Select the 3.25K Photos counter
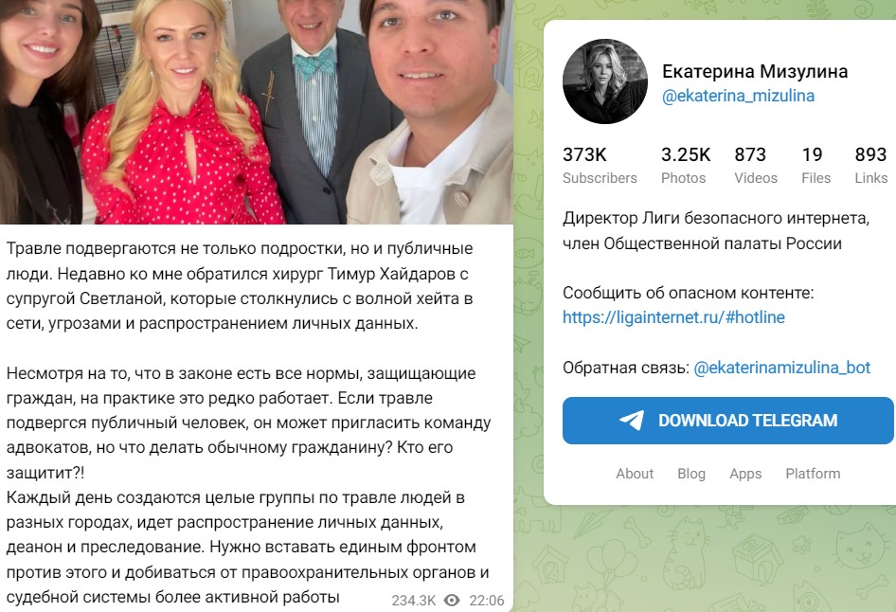Screen dimensions: 896x612 click(x=686, y=165)
